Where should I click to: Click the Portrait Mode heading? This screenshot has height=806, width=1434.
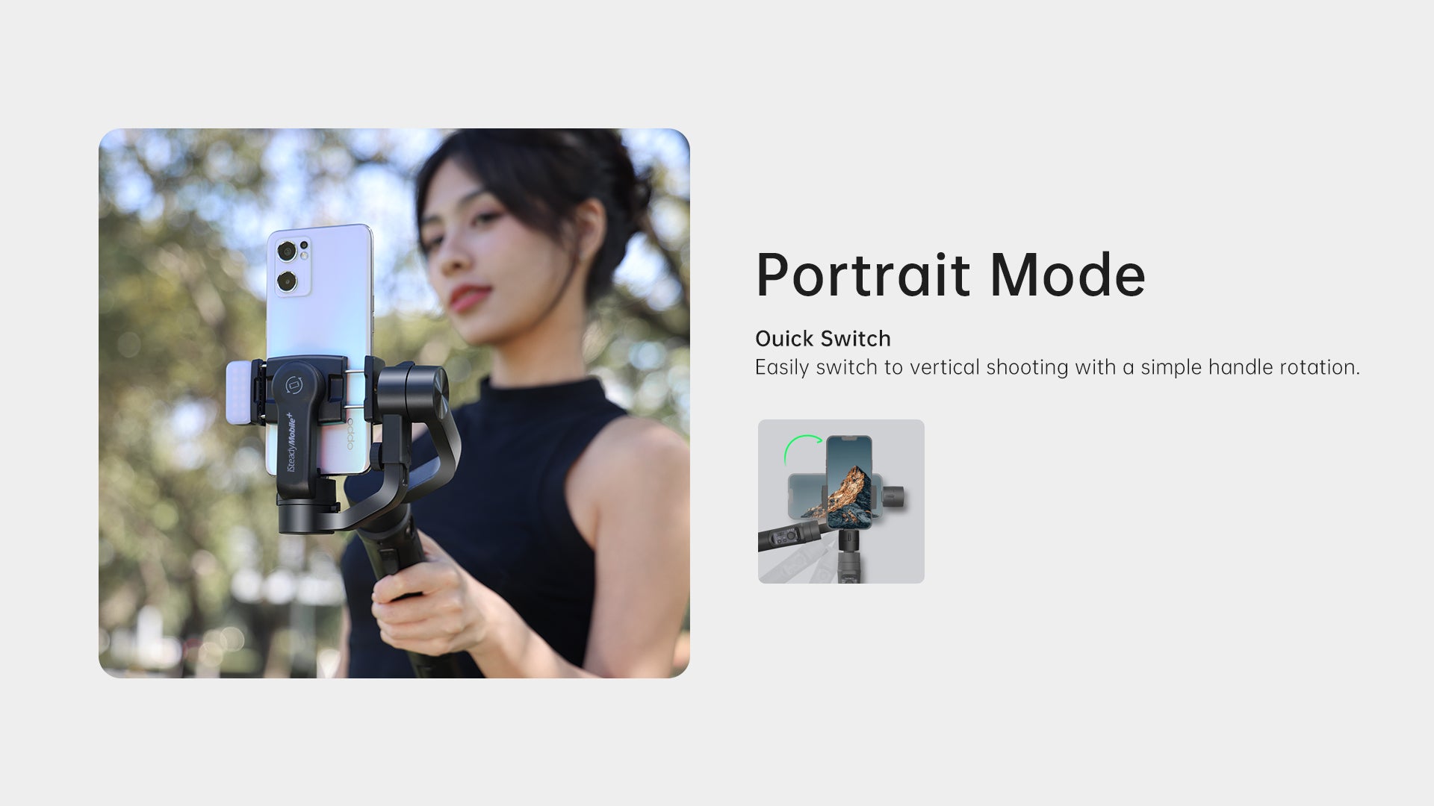950,275
